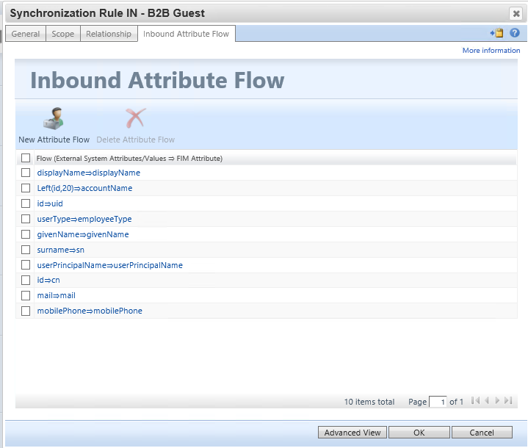528x448 pixels.
Task: Click the Page number input field
Action: pos(438,402)
